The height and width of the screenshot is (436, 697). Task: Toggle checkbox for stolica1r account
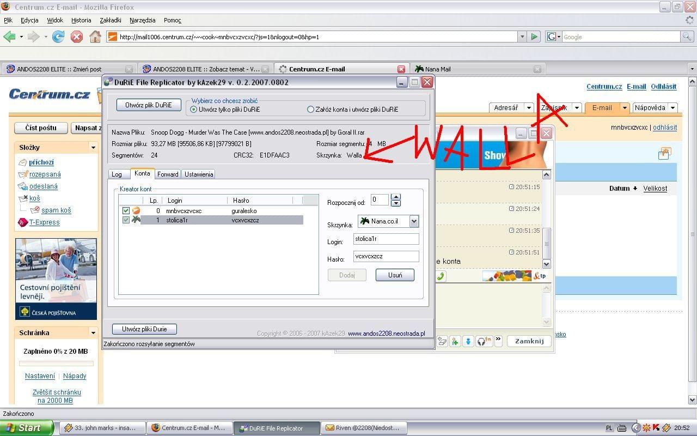click(126, 220)
